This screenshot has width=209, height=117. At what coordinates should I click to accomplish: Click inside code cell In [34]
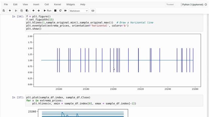pos(114,22)
